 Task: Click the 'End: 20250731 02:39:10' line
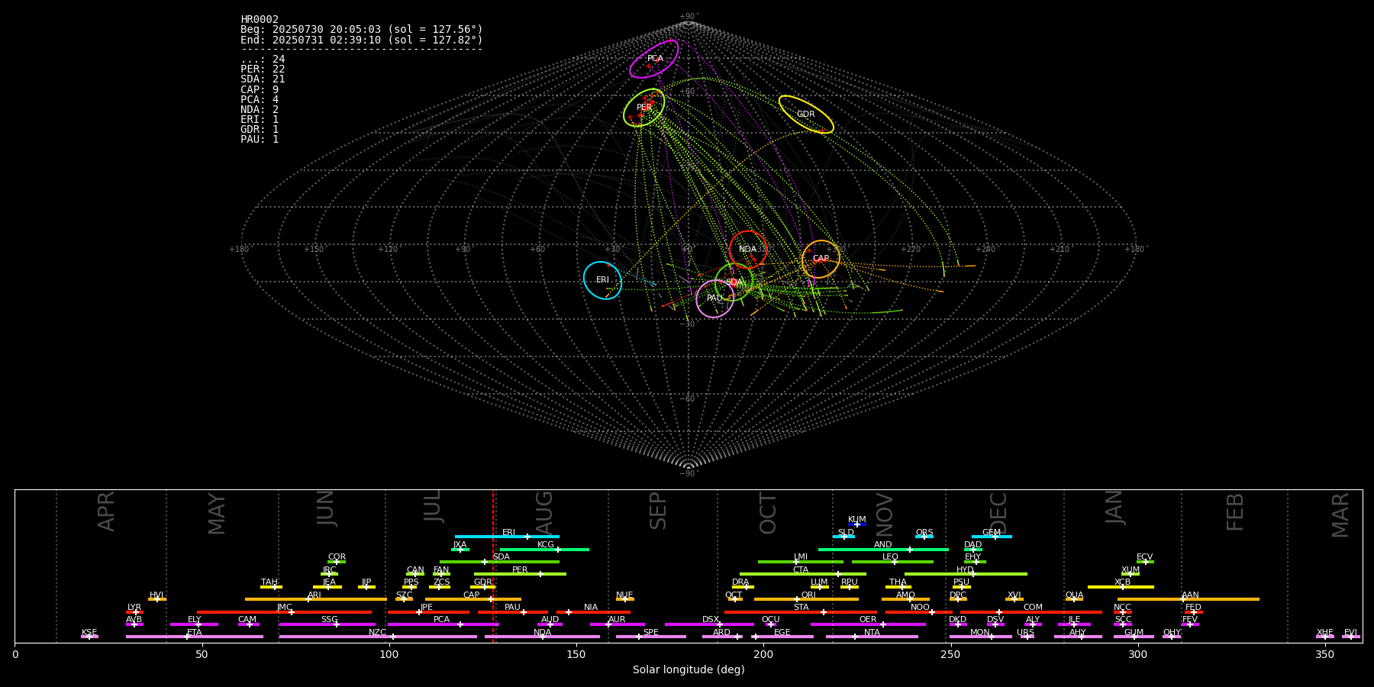click(x=362, y=40)
